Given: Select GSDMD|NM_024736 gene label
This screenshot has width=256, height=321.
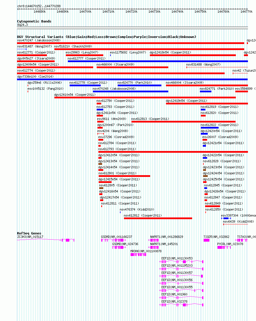Looking at the screenshot, I should click(125, 244).
